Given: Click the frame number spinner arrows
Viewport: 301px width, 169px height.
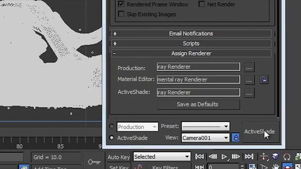Looking at the screenshot, I should (x=242, y=167).
